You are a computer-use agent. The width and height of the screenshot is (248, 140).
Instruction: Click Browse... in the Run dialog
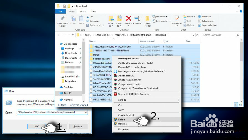click(79, 127)
